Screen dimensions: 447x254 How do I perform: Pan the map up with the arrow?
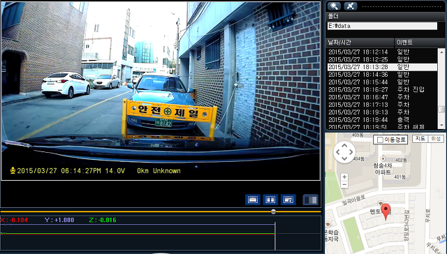click(344, 146)
